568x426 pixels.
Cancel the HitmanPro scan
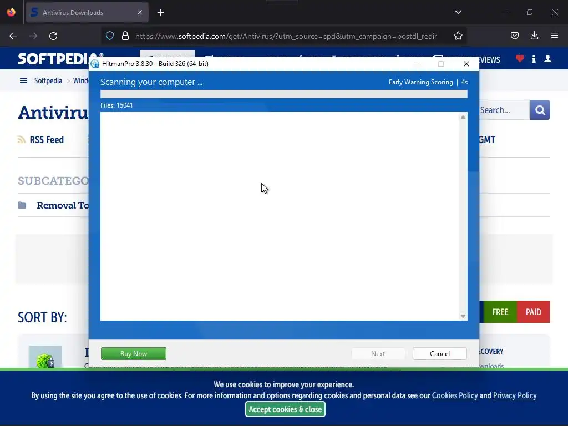440,353
